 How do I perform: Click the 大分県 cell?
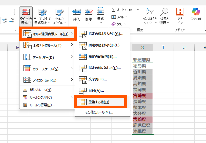click(x=143, y=113)
